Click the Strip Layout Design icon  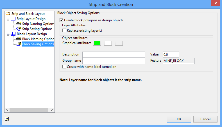pos(13,19)
